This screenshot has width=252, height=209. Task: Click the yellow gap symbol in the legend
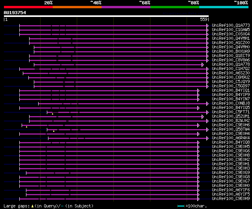point(32,206)
